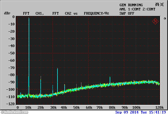Select the FFT CH1 trace label
Viewport: 168px width, 114px height.
33,13
